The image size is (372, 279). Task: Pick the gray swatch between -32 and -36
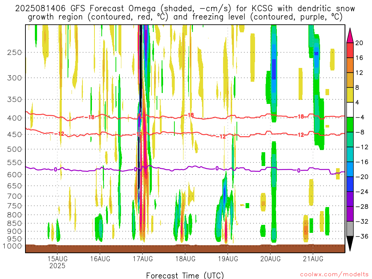(x=350, y=229)
